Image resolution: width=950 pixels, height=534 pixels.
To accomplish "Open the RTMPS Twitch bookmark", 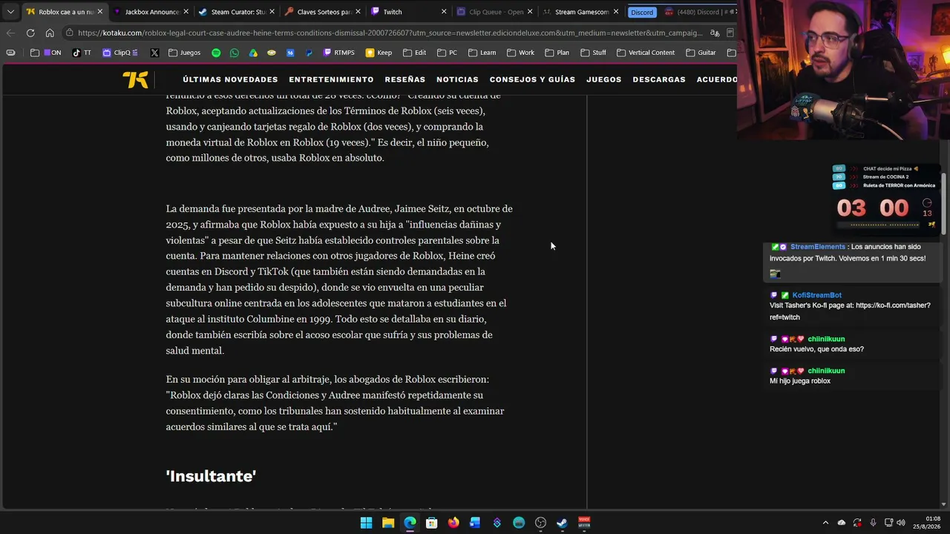I will 338,53.
